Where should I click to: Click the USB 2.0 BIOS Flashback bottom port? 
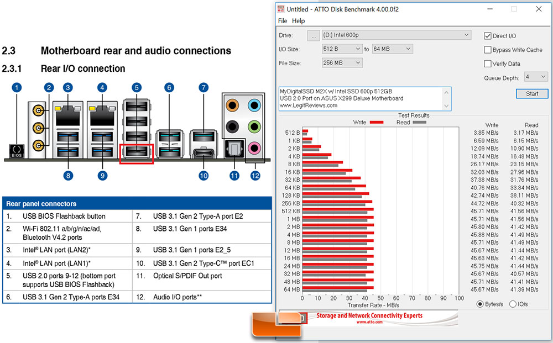coord(137,151)
